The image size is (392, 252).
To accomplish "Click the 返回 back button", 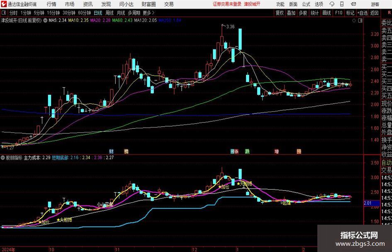I will click(374, 13).
